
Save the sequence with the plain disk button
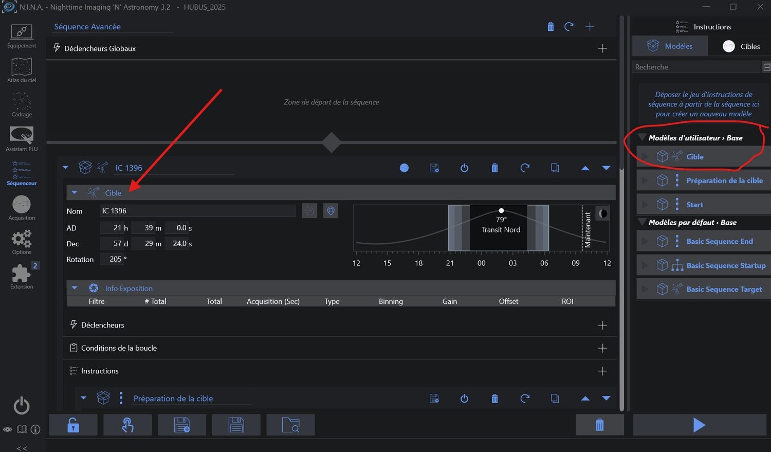pos(236,425)
